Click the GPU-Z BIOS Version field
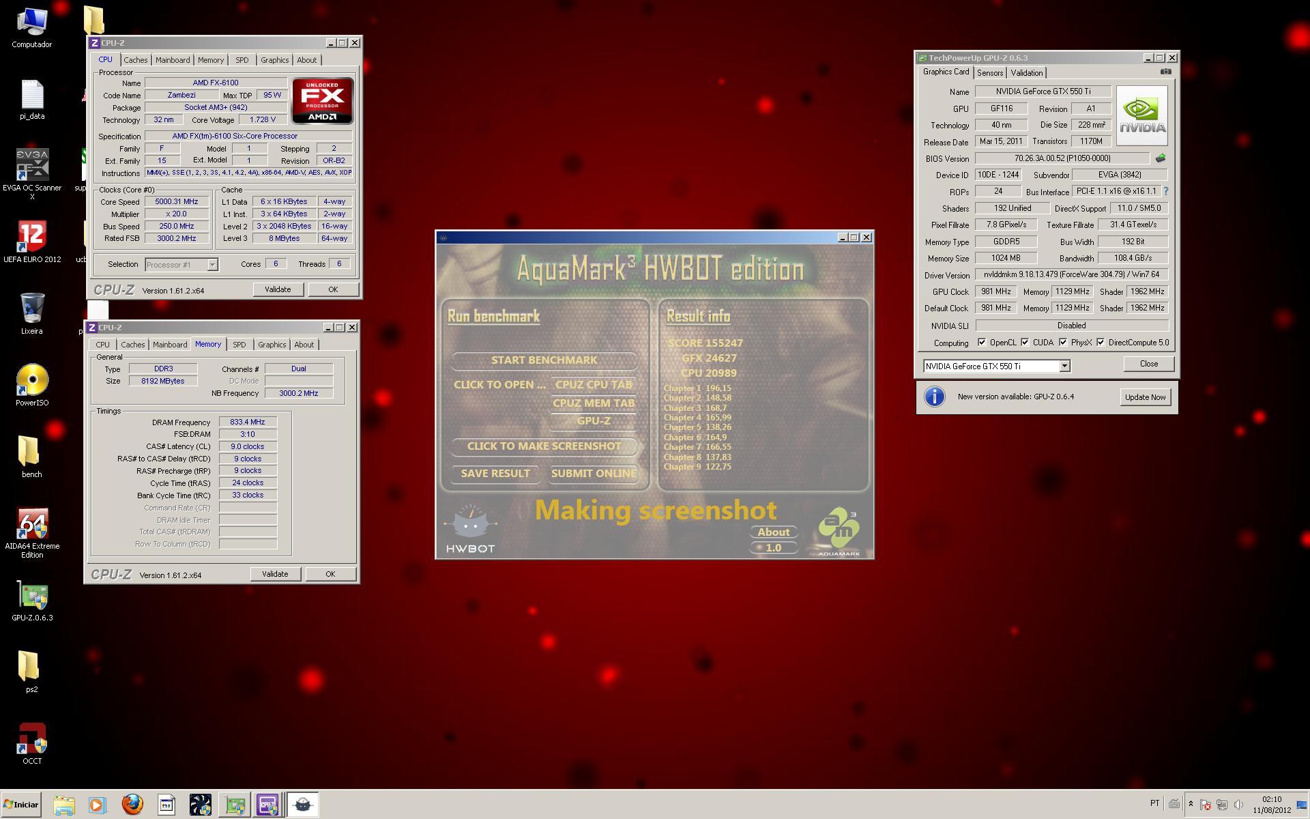 tap(1062, 158)
